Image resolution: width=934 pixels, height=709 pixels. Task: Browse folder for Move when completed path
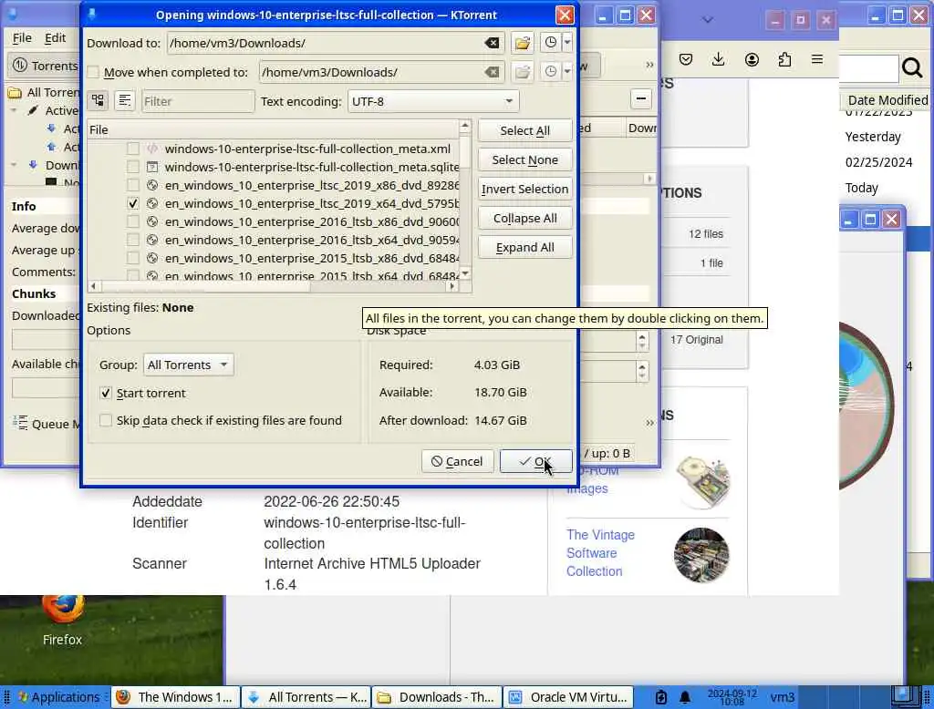[x=523, y=72]
